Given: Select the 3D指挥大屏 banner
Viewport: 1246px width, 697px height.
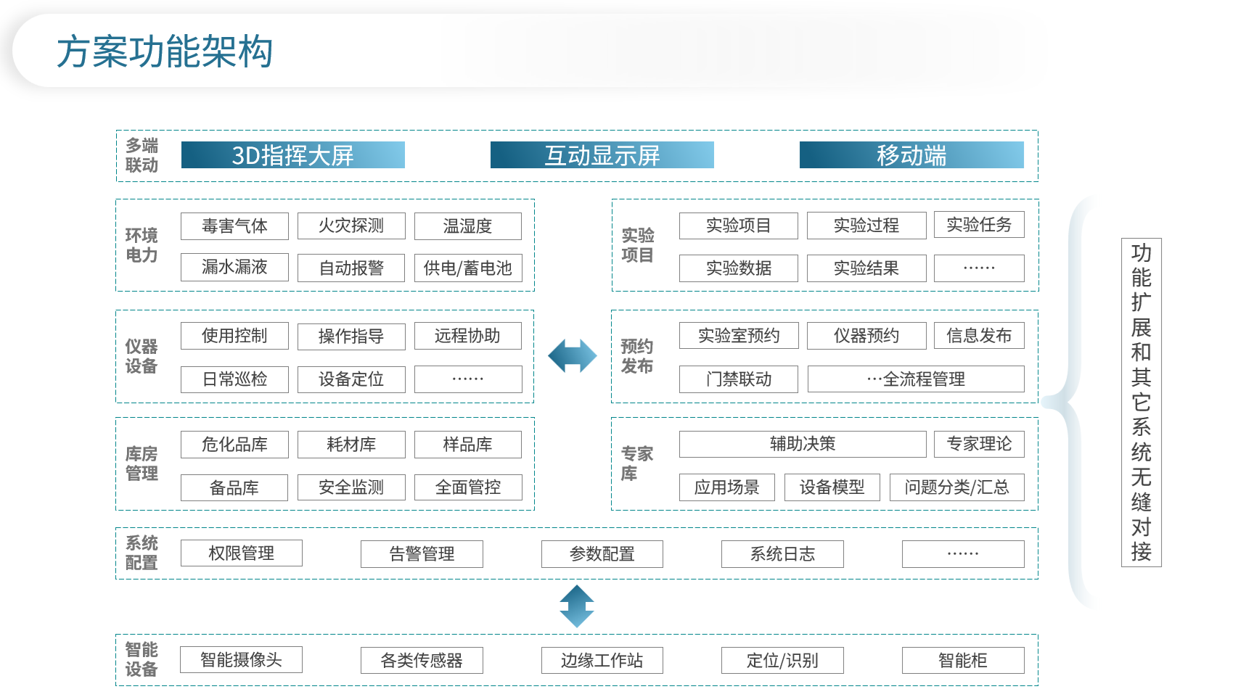Looking at the screenshot, I should coord(292,155).
